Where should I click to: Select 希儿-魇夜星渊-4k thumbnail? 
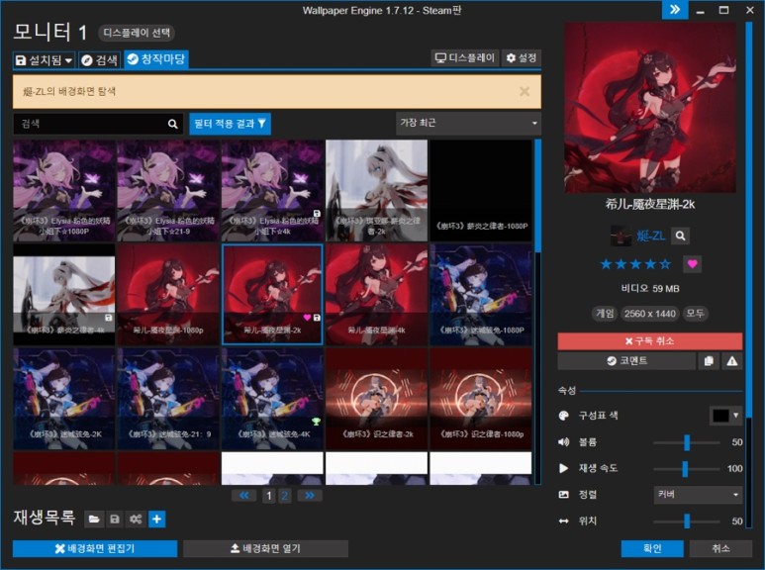click(376, 294)
